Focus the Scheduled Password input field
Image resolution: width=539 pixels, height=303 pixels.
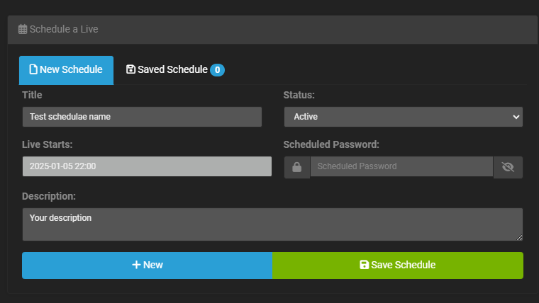[x=401, y=167]
